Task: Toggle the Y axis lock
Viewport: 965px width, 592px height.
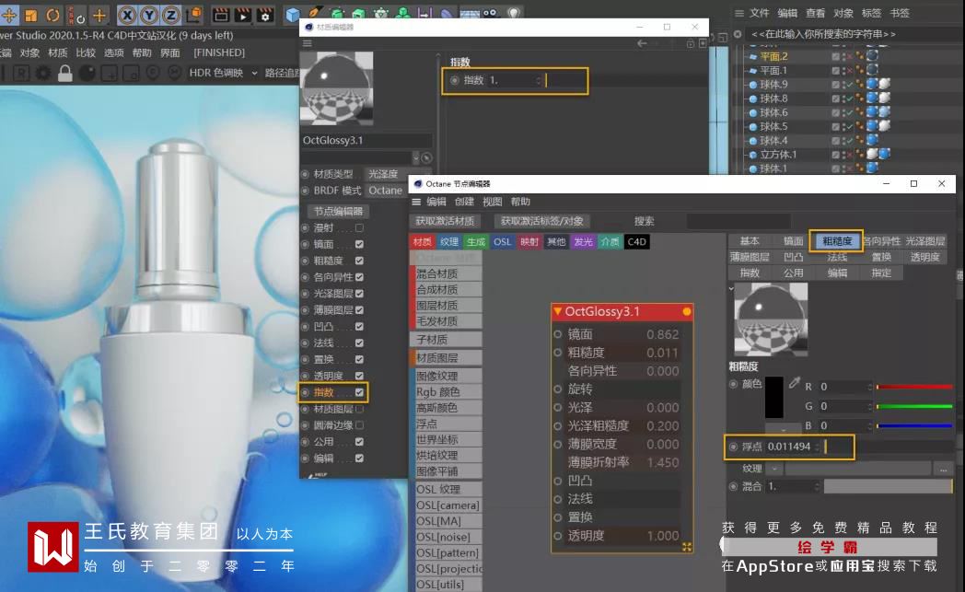Action: click(x=149, y=15)
